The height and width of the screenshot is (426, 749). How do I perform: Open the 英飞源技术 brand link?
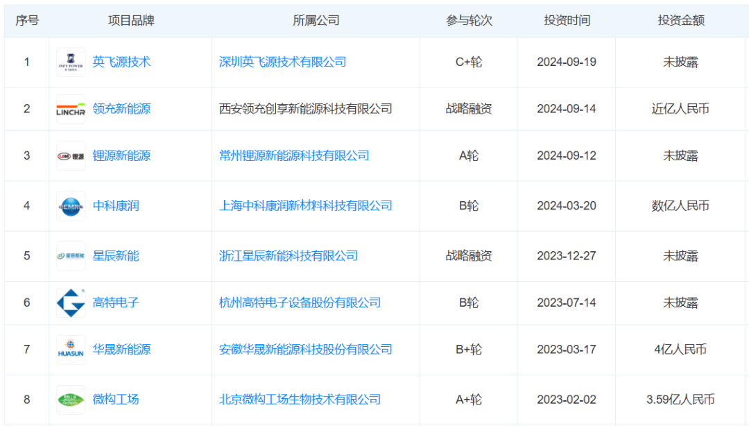pyautogui.click(x=121, y=62)
